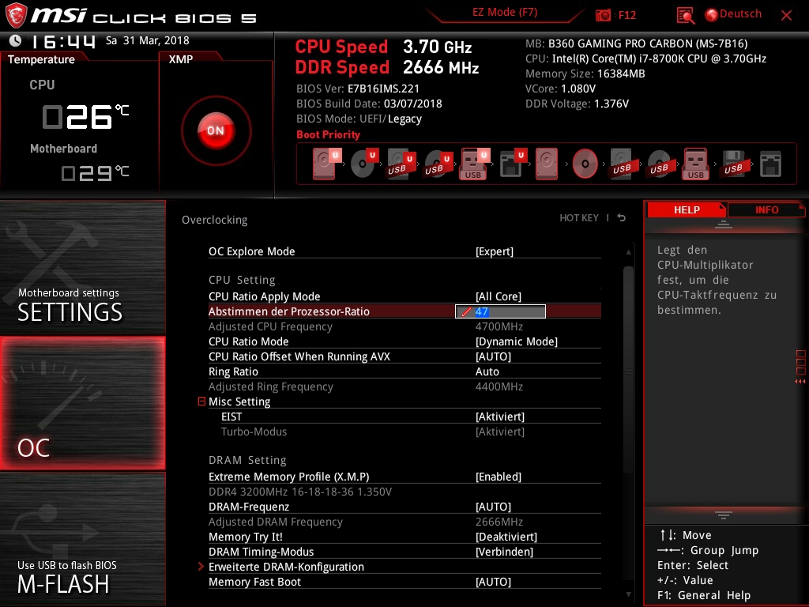The image size is (809, 607).
Task: Toggle Memory Try It! [Deaktiviert] value
Action: pos(506,537)
